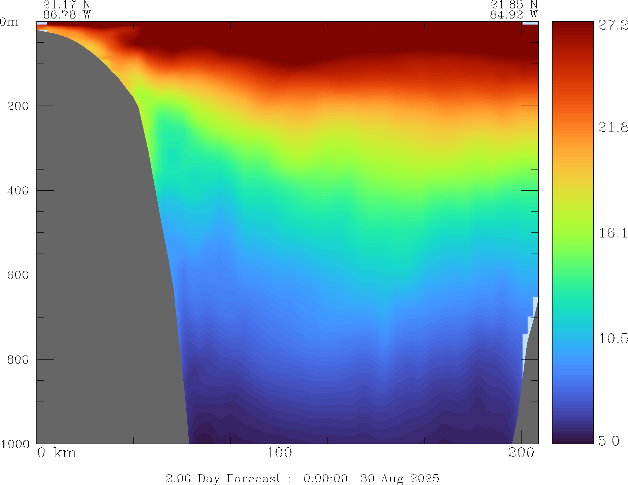This screenshot has height=485, width=628.
Task: Click the 84.92 W end longitude text
Action: (513, 15)
